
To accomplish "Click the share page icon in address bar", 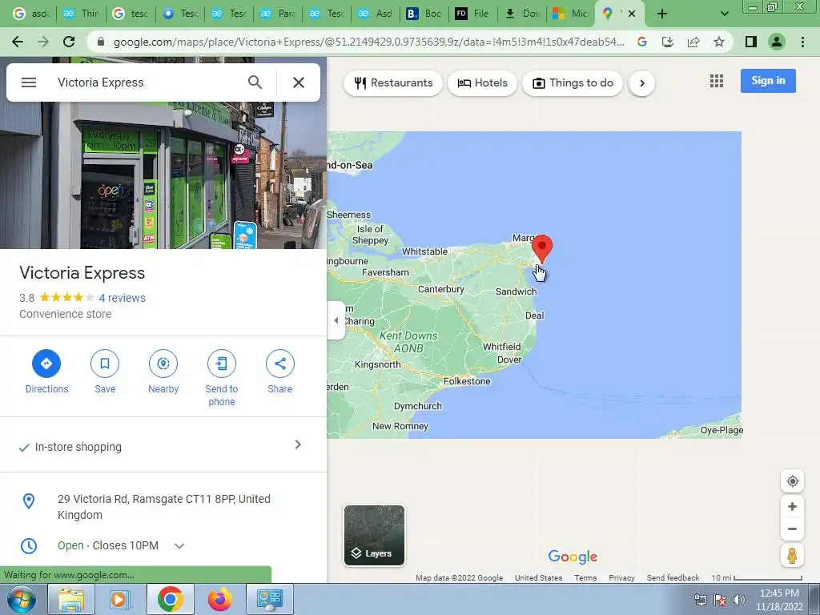I will click(693, 42).
